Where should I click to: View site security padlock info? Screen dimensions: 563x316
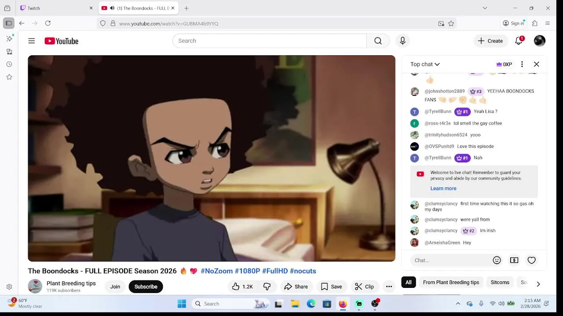tap(113, 23)
